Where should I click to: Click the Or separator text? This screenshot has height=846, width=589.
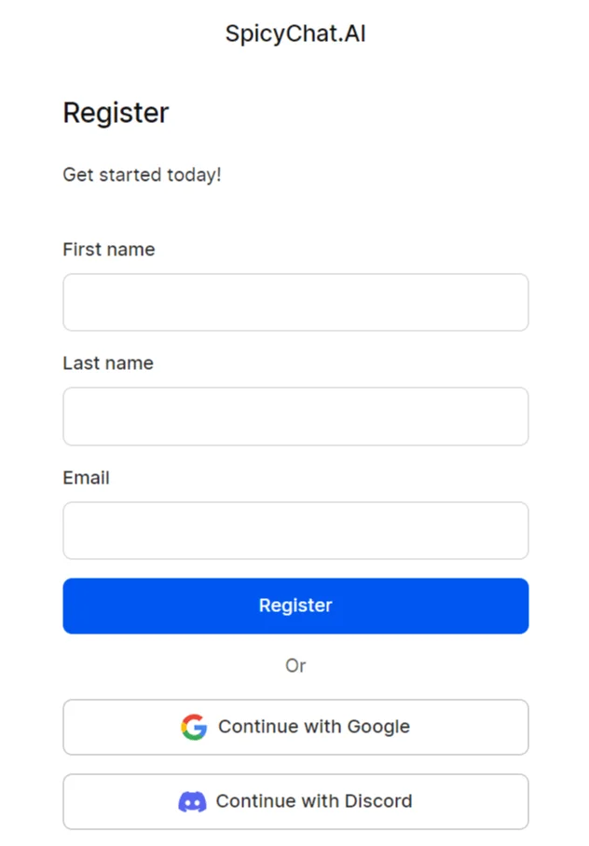click(295, 665)
